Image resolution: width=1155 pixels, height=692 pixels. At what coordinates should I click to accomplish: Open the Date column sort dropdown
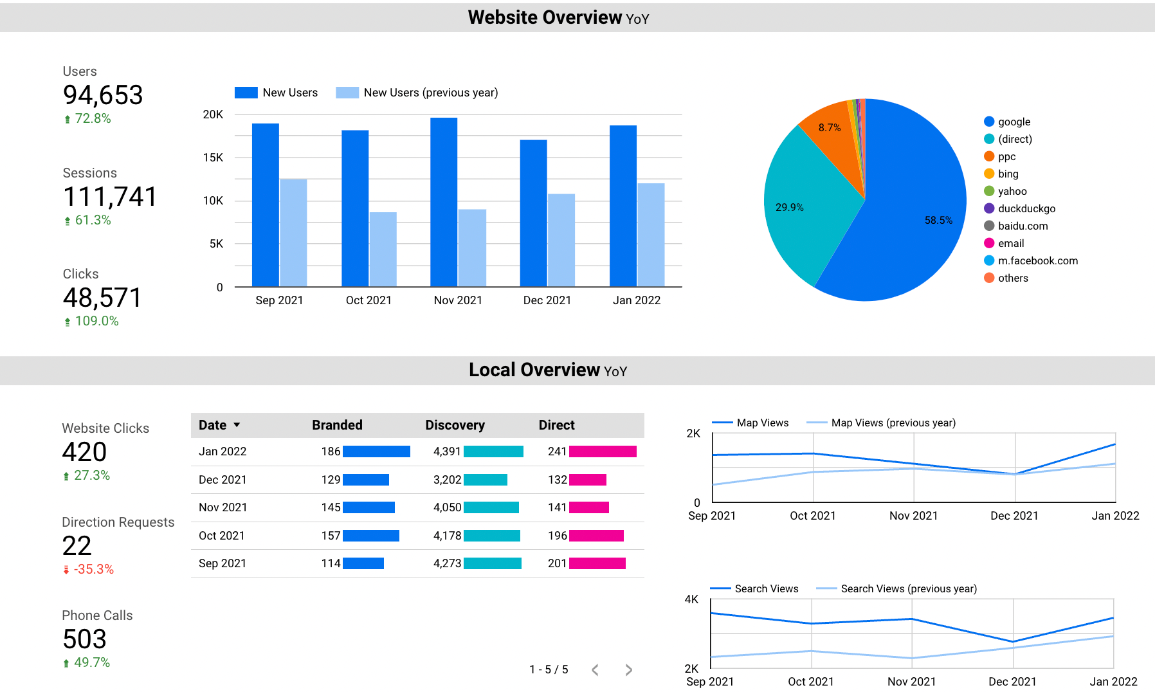[237, 424]
